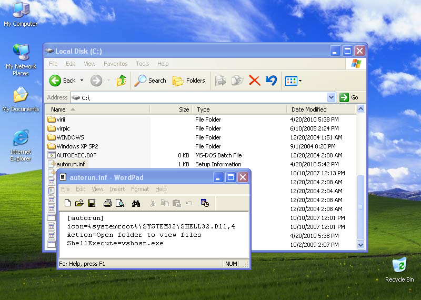Click the Copy To icon in Explorer toolbar
The image size is (421, 300).
tap(237, 81)
